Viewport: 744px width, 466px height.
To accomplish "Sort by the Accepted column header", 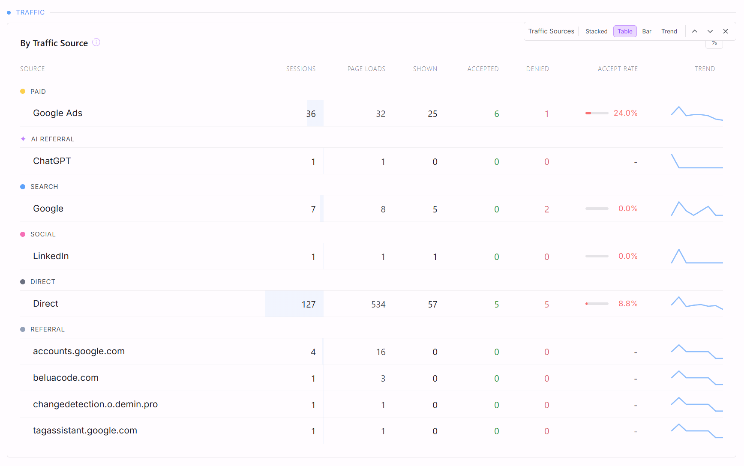I will 483,69.
